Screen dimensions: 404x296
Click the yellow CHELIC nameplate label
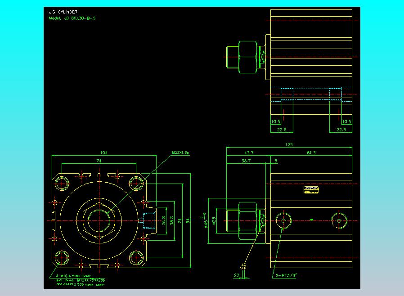pyautogui.click(x=311, y=189)
